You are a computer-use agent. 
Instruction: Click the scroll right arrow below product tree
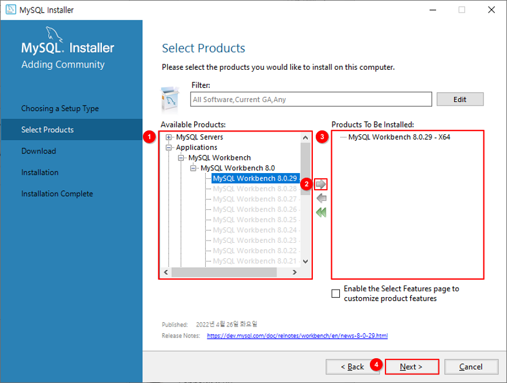pyautogui.click(x=294, y=272)
